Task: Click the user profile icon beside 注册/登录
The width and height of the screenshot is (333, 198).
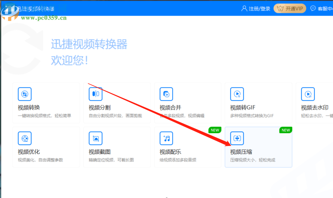Action: click(244, 9)
